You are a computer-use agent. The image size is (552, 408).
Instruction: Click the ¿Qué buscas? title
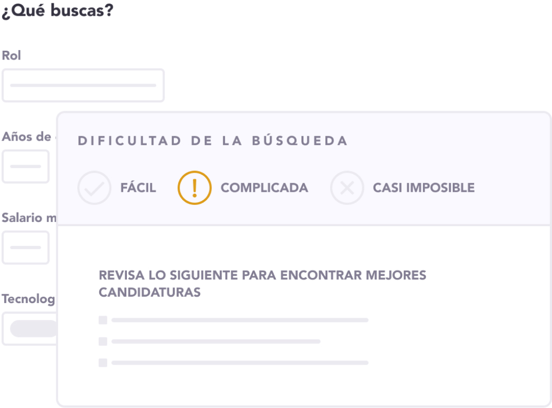click(x=58, y=10)
